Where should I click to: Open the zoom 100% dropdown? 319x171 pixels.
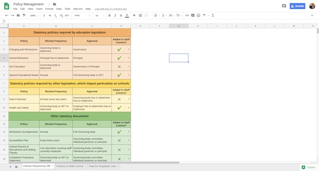[34, 15]
